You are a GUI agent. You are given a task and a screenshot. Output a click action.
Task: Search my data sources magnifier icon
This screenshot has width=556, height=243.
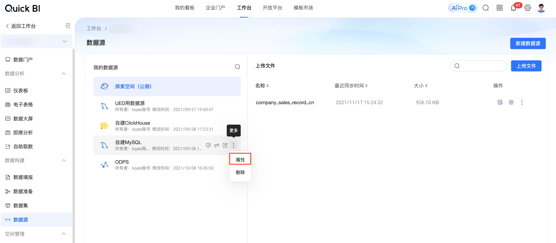[238, 67]
